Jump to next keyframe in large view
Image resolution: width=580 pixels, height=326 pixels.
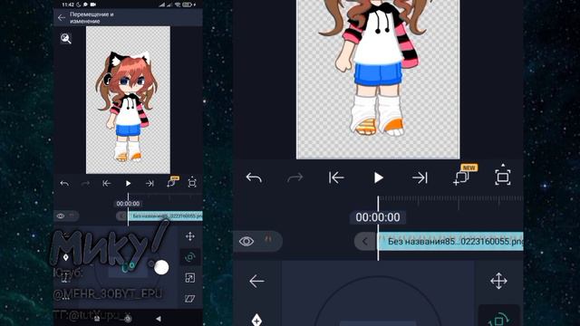[x=420, y=177]
